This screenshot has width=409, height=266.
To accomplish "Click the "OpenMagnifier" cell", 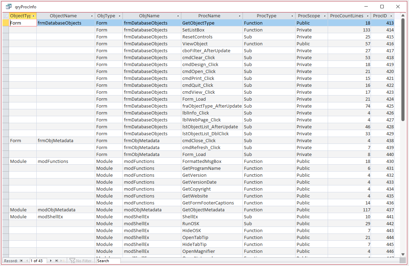I will coord(212,251).
